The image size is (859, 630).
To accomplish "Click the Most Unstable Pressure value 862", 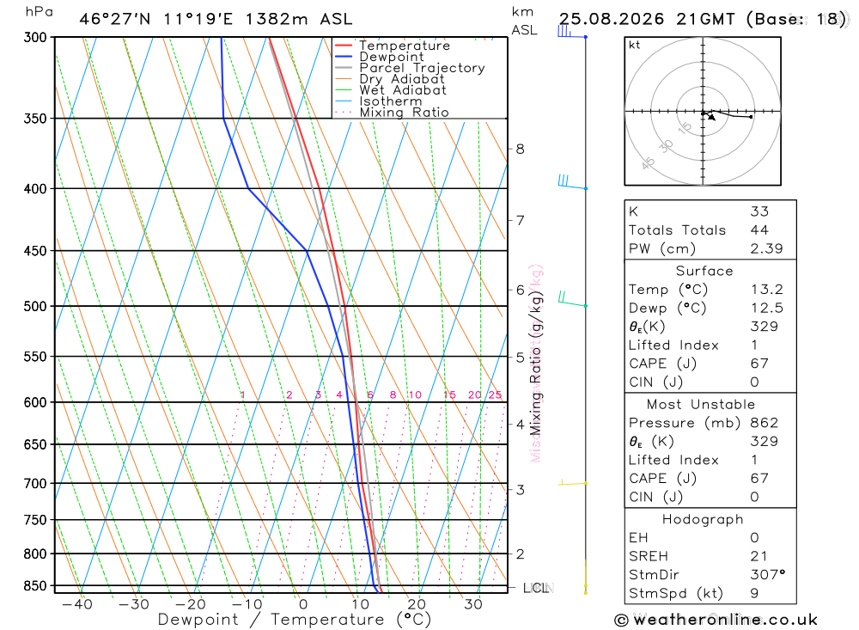I will [765, 423].
